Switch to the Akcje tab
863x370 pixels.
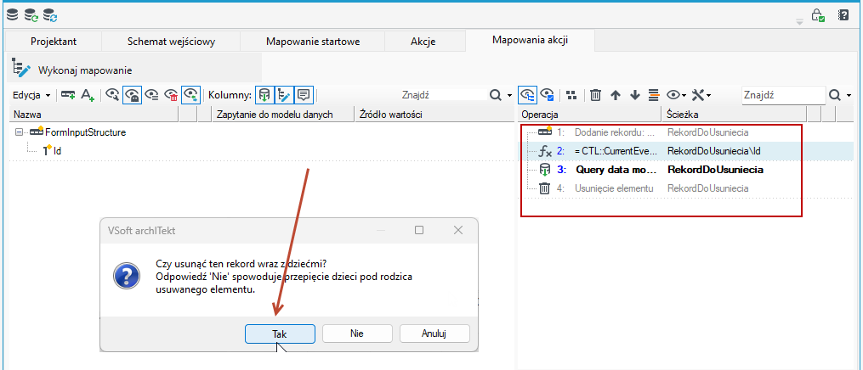pos(425,42)
